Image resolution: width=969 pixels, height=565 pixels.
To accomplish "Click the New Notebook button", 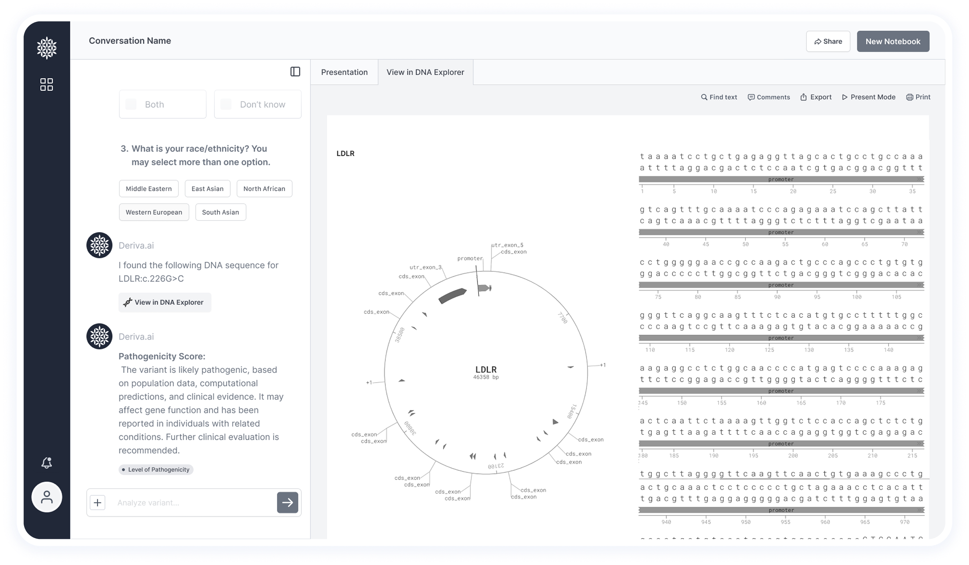I will click(892, 41).
